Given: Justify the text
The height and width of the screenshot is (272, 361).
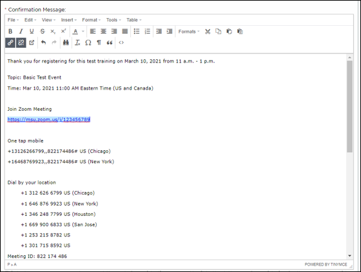Looking at the screenshot, I should pyautogui.click(x=125, y=32).
